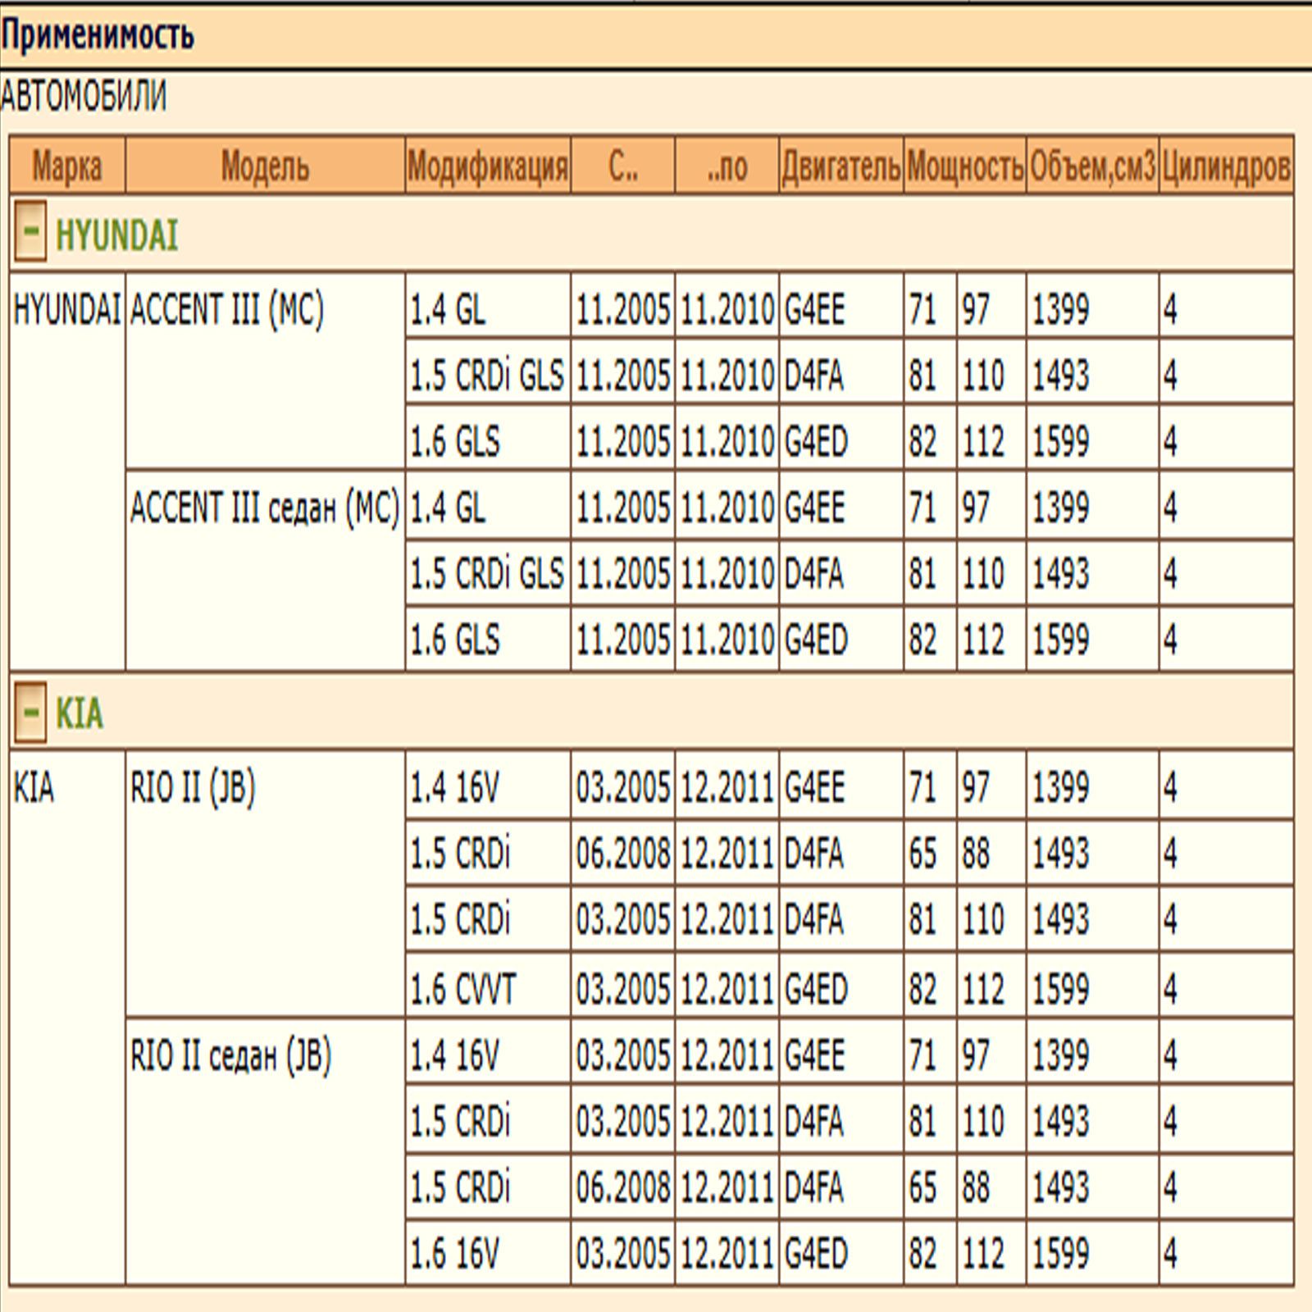Viewport: 1312px width, 1312px height.
Task: Select the Марка column header
Action: click(x=67, y=166)
